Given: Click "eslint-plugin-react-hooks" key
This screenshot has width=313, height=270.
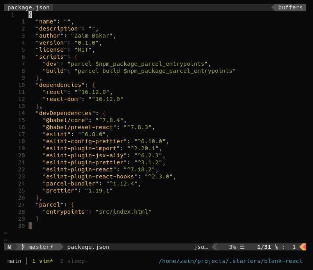Looking at the screenshot, I should coord(90,176).
